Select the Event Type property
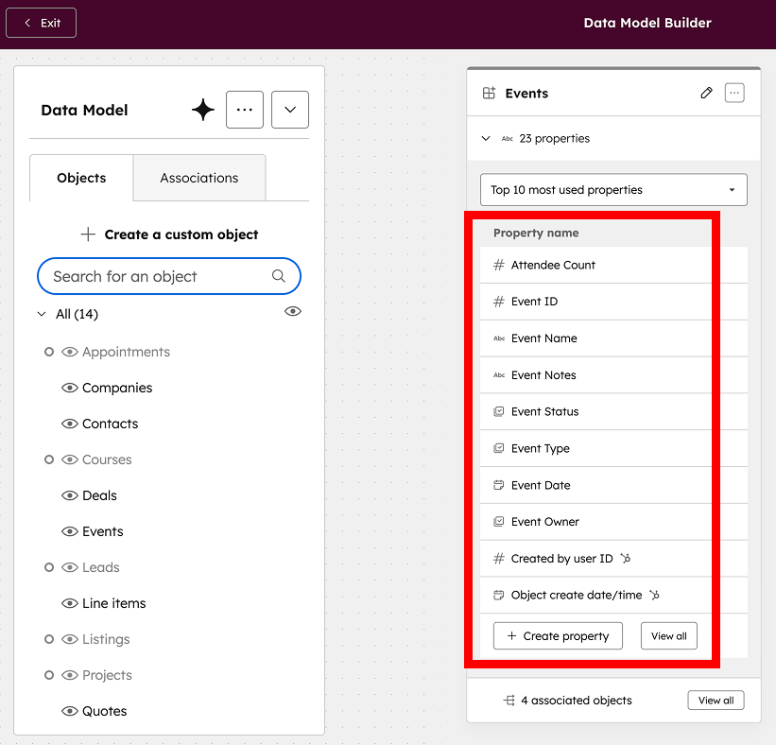This screenshot has height=745, width=776. [613, 448]
